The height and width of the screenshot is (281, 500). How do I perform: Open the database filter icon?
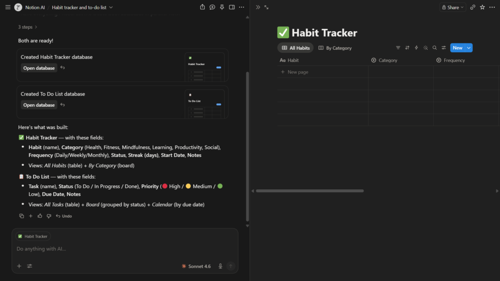[x=398, y=48]
